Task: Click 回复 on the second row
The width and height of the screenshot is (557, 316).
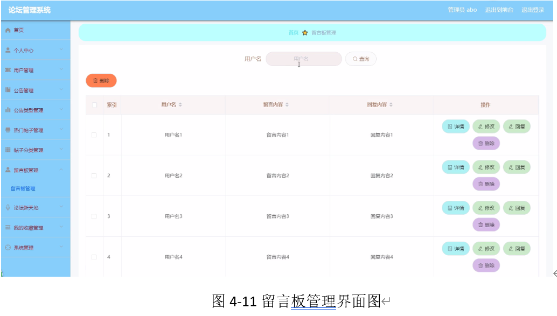Action: coord(516,167)
